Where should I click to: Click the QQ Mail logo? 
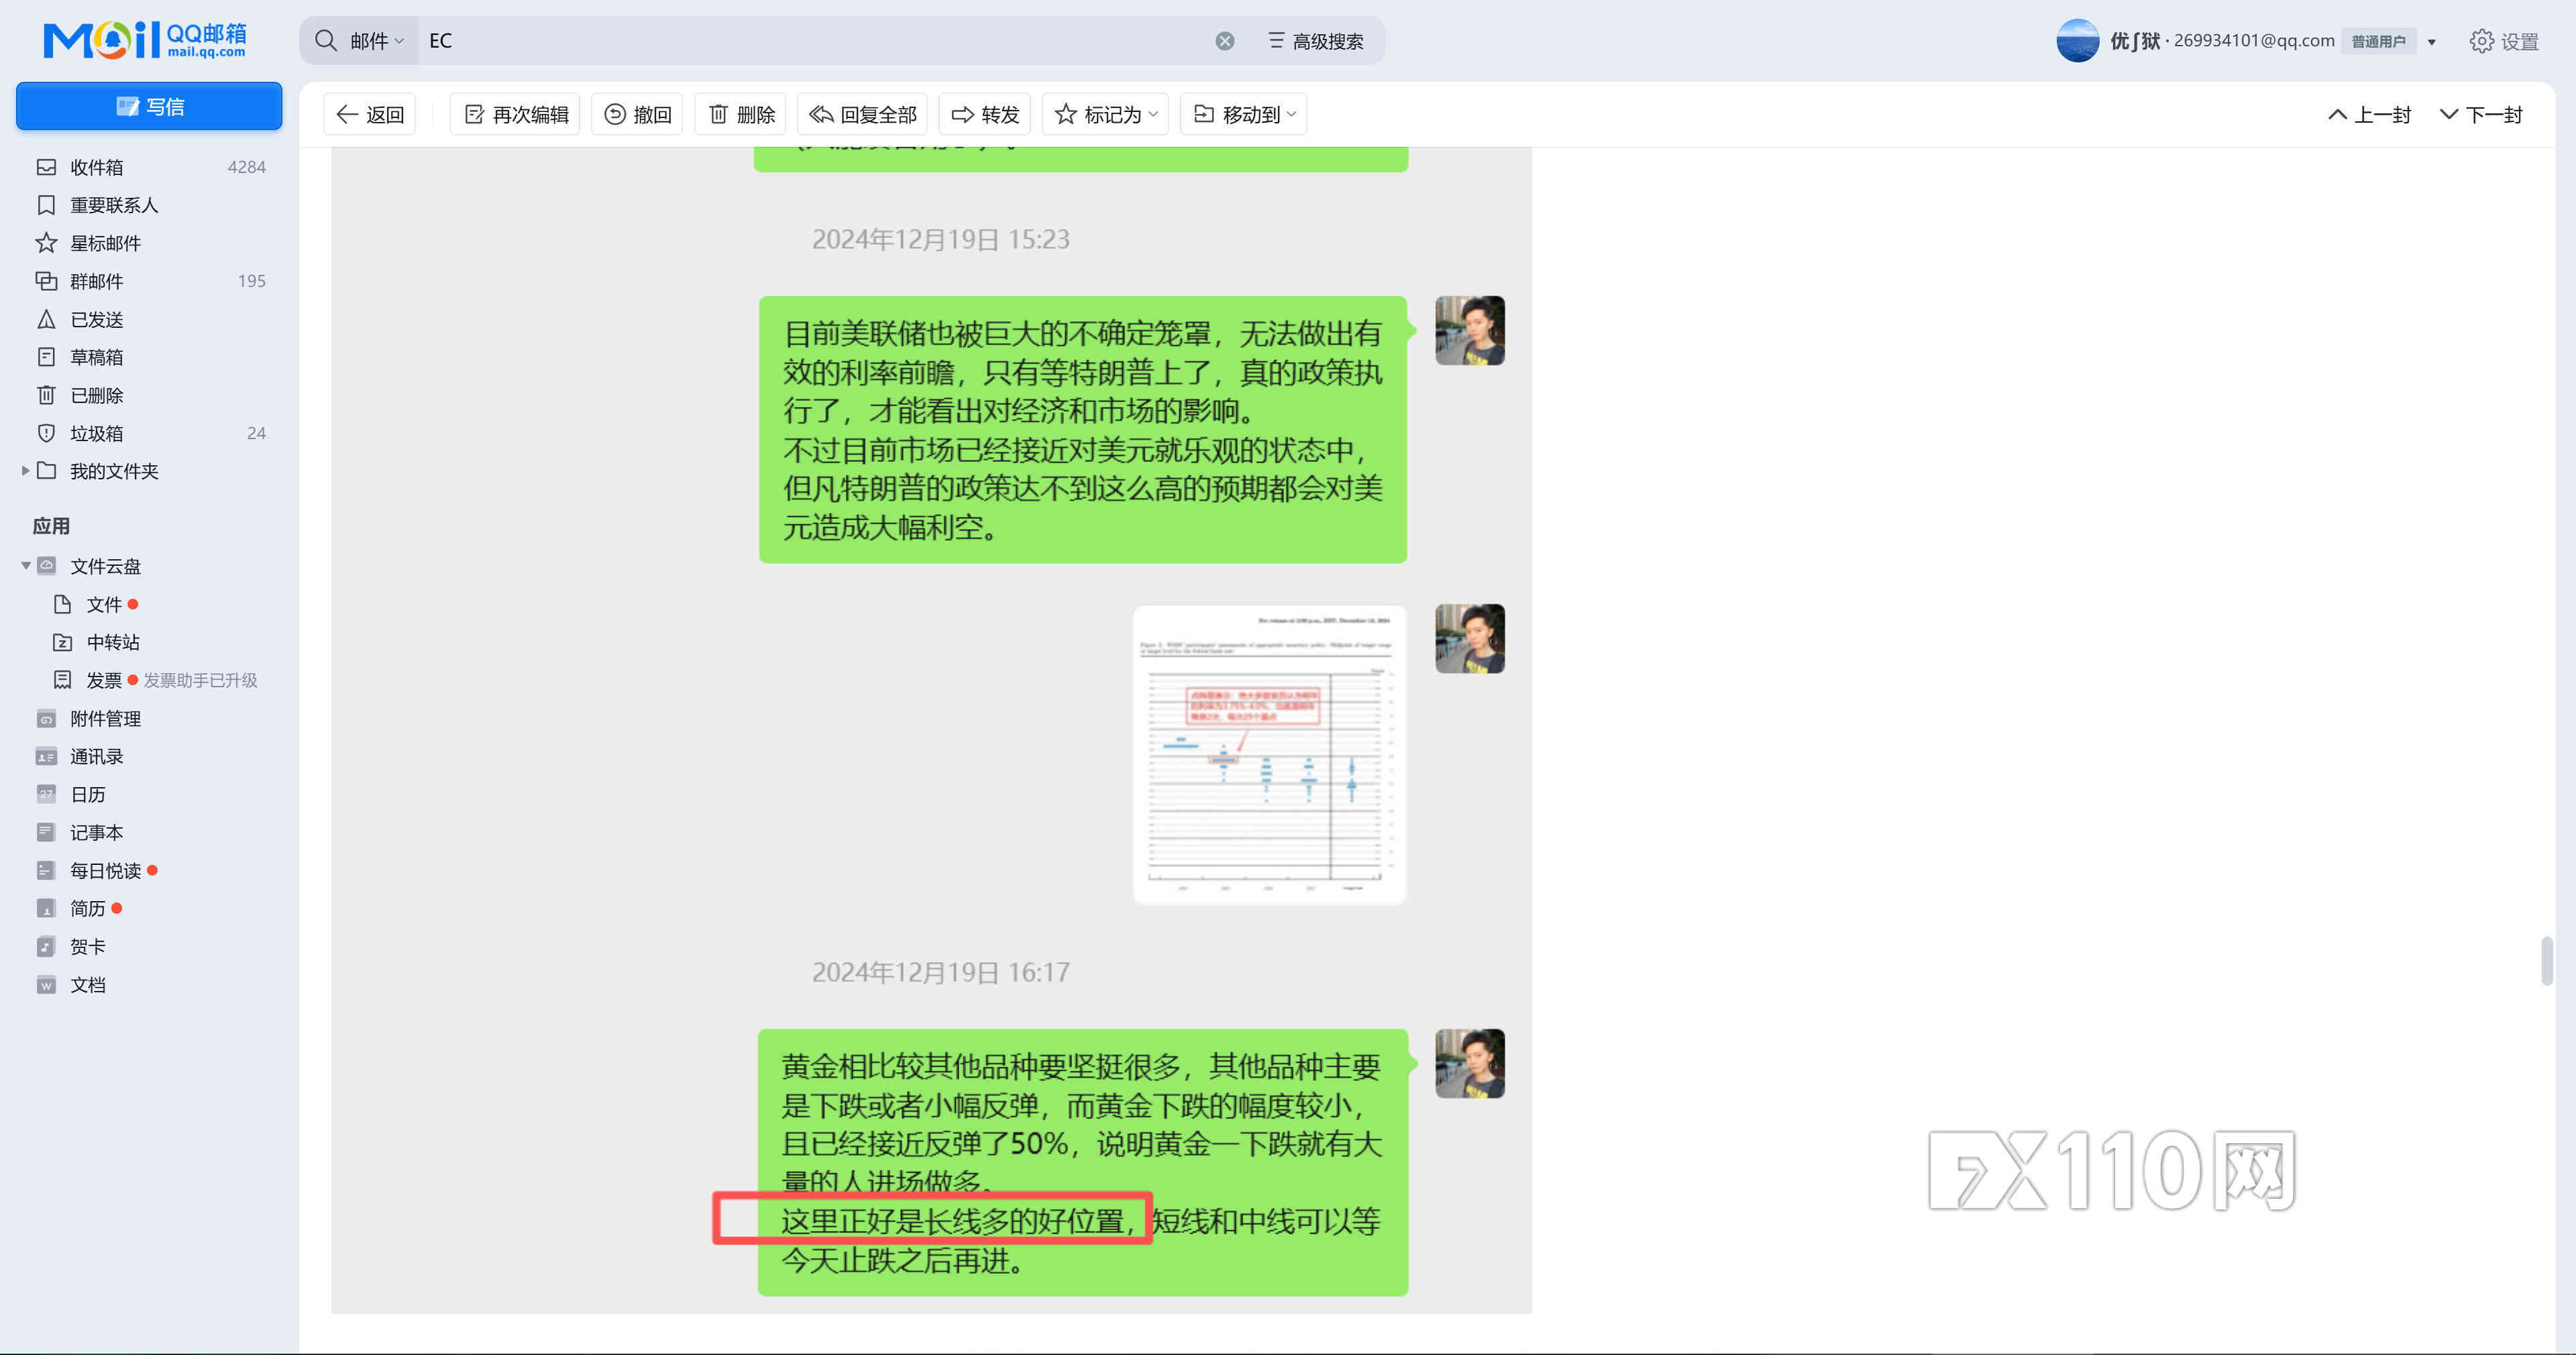[145, 40]
